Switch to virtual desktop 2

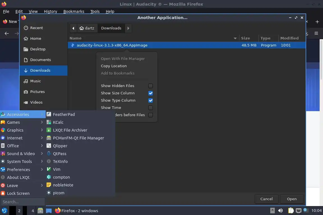click(x=19, y=211)
